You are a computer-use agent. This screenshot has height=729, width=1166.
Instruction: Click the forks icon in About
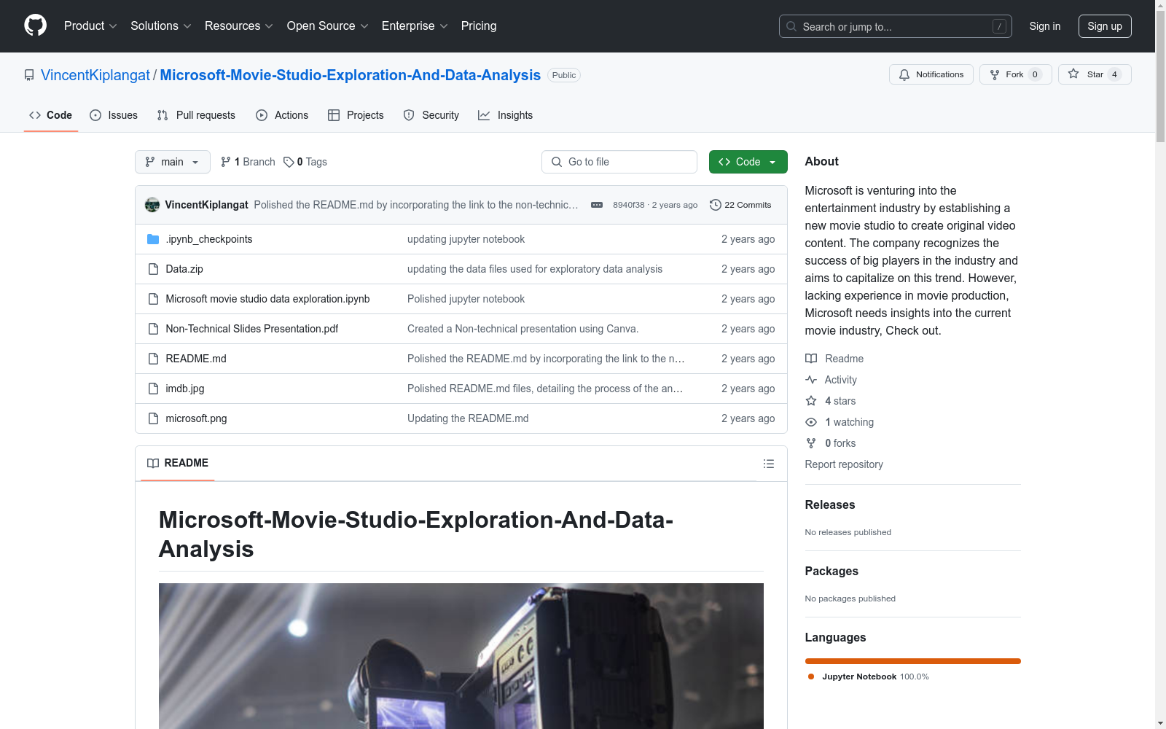[811, 443]
